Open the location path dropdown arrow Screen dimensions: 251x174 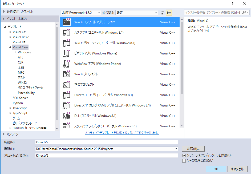(x=176, y=149)
